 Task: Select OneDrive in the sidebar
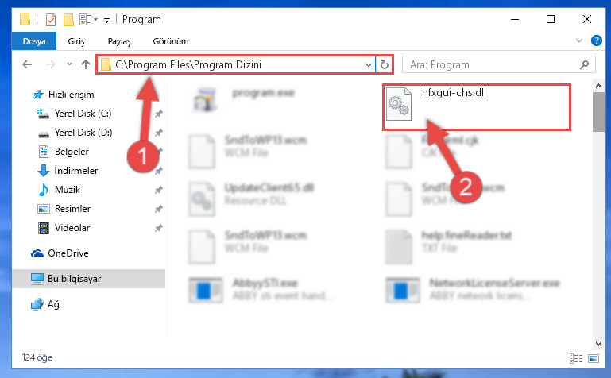click(x=68, y=253)
